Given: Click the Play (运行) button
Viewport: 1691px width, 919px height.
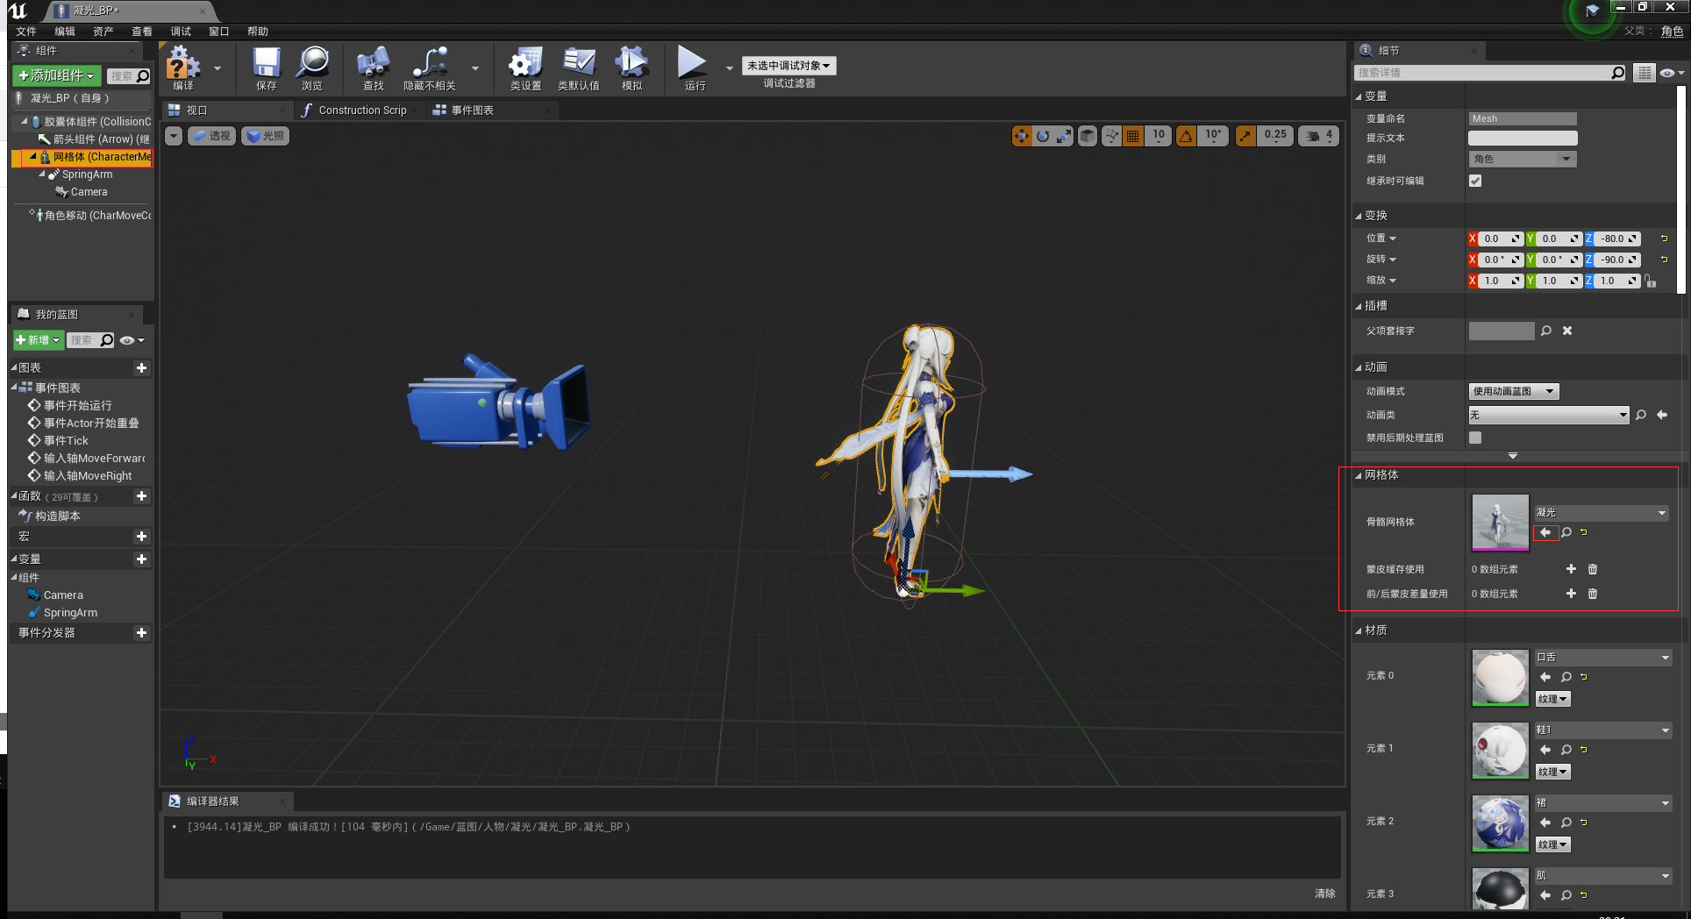Looking at the screenshot, I should (695, 68).
